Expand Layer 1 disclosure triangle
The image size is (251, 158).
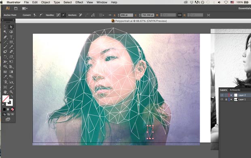tap(231, 100)
